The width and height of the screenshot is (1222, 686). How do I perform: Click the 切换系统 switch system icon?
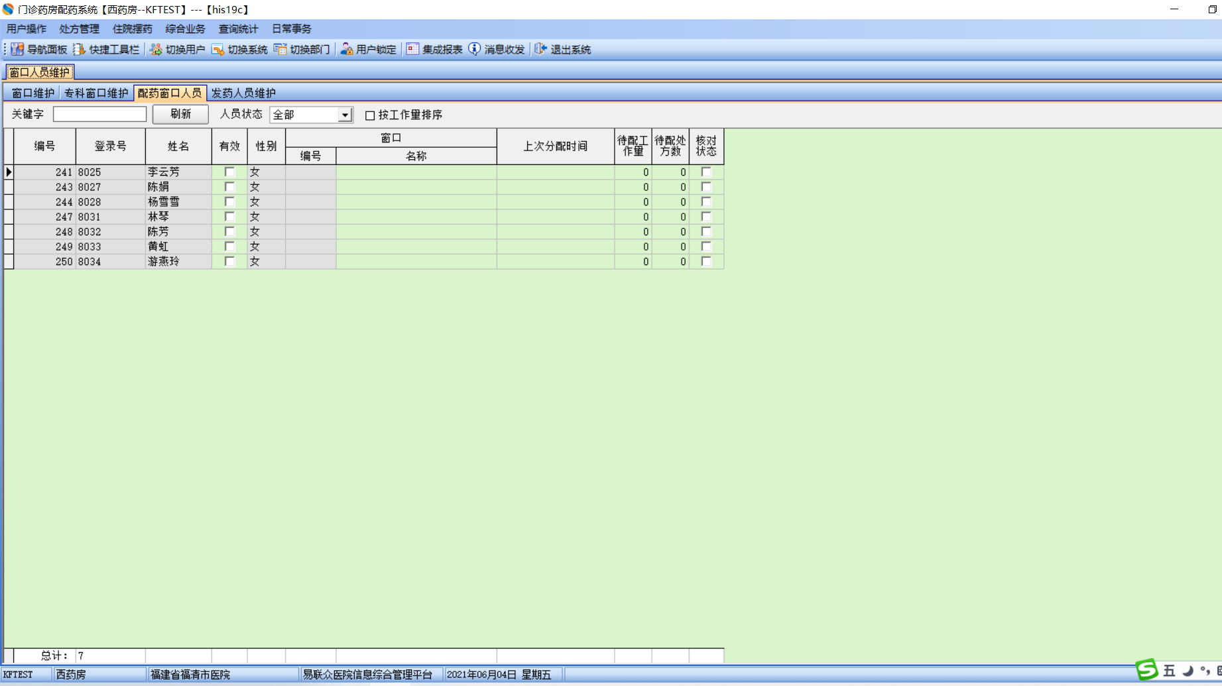[218, 49]
